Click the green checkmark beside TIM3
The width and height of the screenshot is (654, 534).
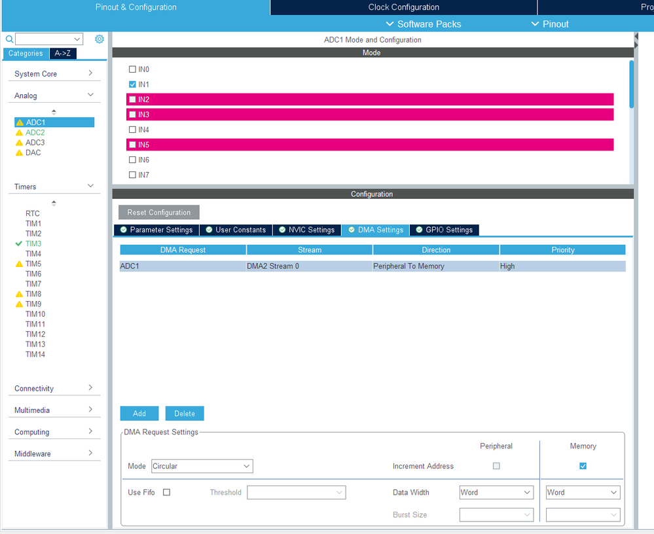19,243
